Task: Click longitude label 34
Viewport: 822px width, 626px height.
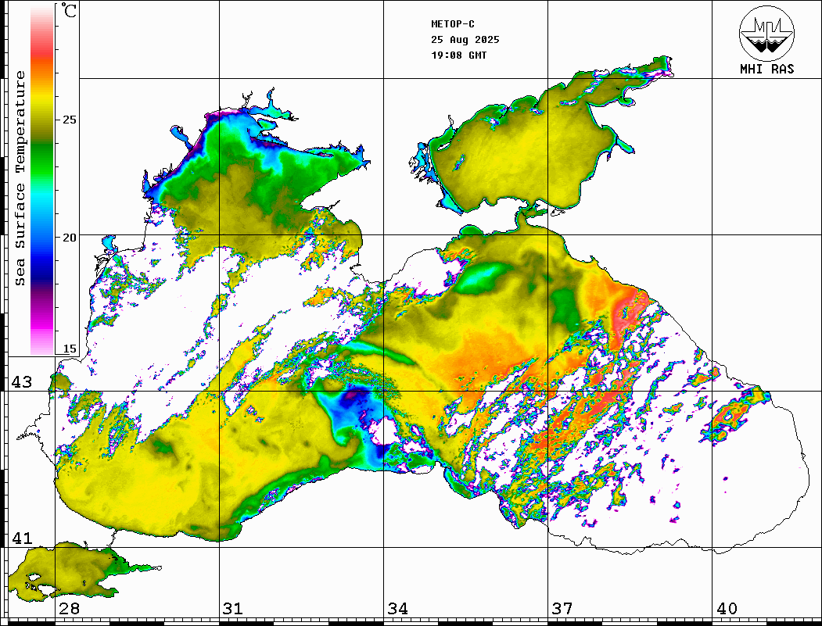Action: point(398,608)
